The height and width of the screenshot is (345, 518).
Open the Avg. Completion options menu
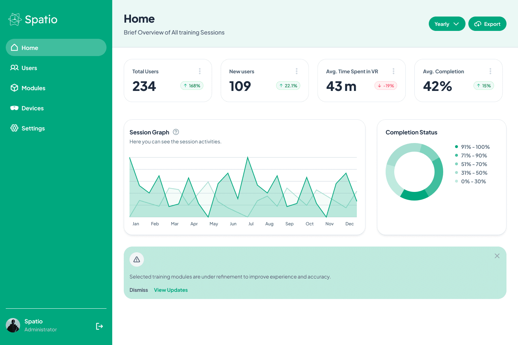pyautogui.click(x=490, y=71)
